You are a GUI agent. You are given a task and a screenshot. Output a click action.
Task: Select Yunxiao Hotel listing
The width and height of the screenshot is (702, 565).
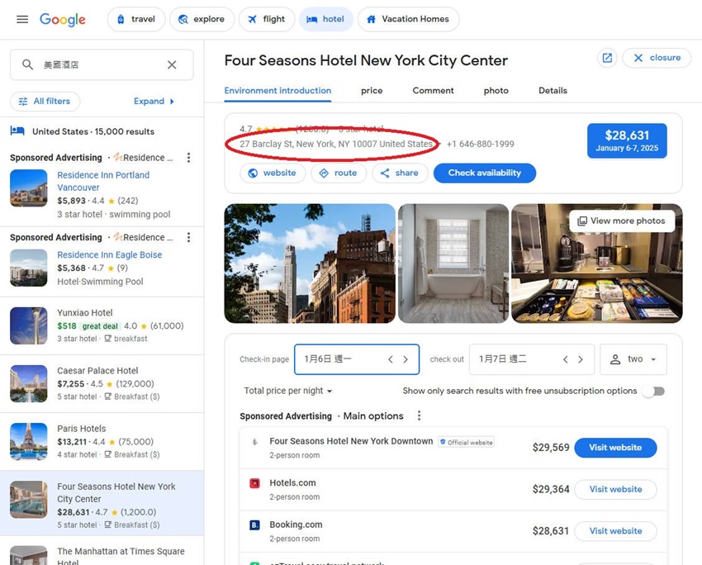102,325
